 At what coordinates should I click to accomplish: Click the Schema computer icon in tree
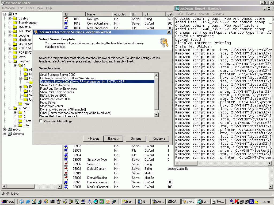click(10, 134)
